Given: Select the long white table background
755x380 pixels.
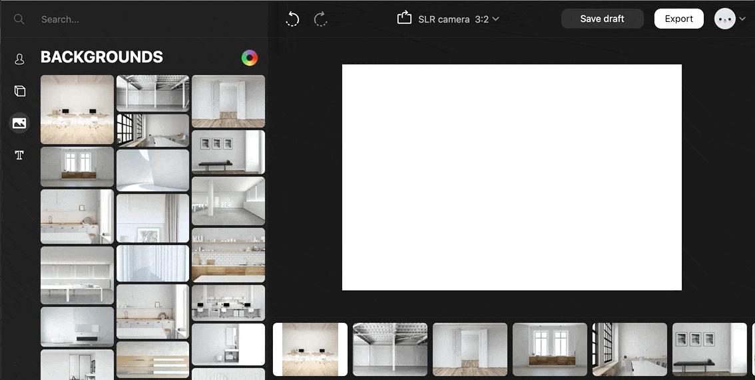Looking at the screenshot, I should tap(77, 275).
